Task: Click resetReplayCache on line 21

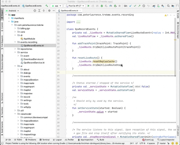Action: (103, 61)
